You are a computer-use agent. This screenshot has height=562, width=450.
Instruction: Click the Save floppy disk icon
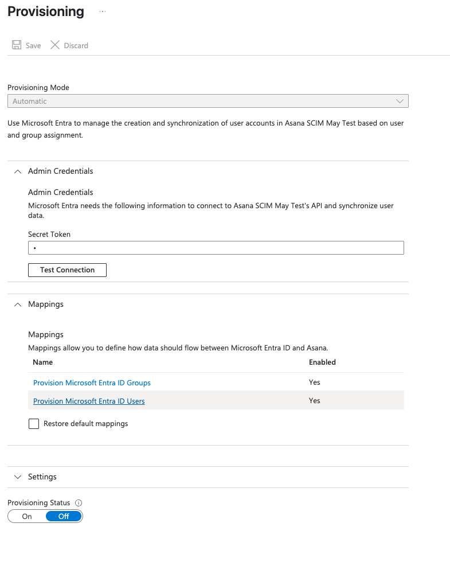click(x=17, y=45)
